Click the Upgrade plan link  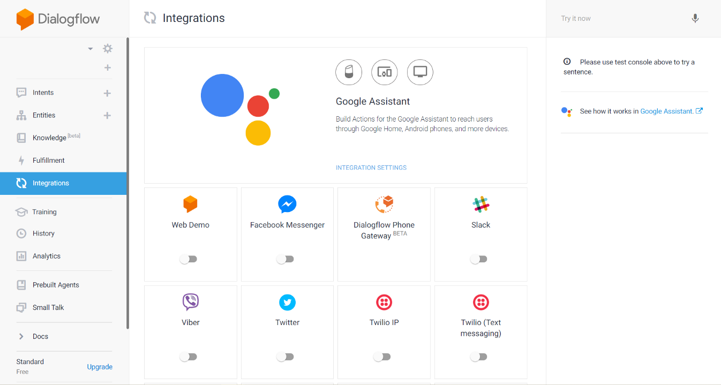click(100, 367)
